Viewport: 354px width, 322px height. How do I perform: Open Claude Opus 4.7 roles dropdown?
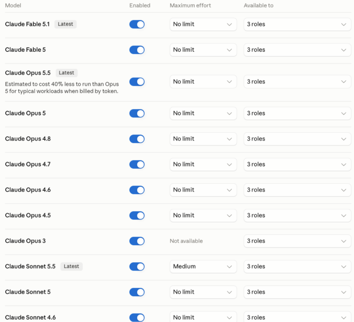coord(297,164)
